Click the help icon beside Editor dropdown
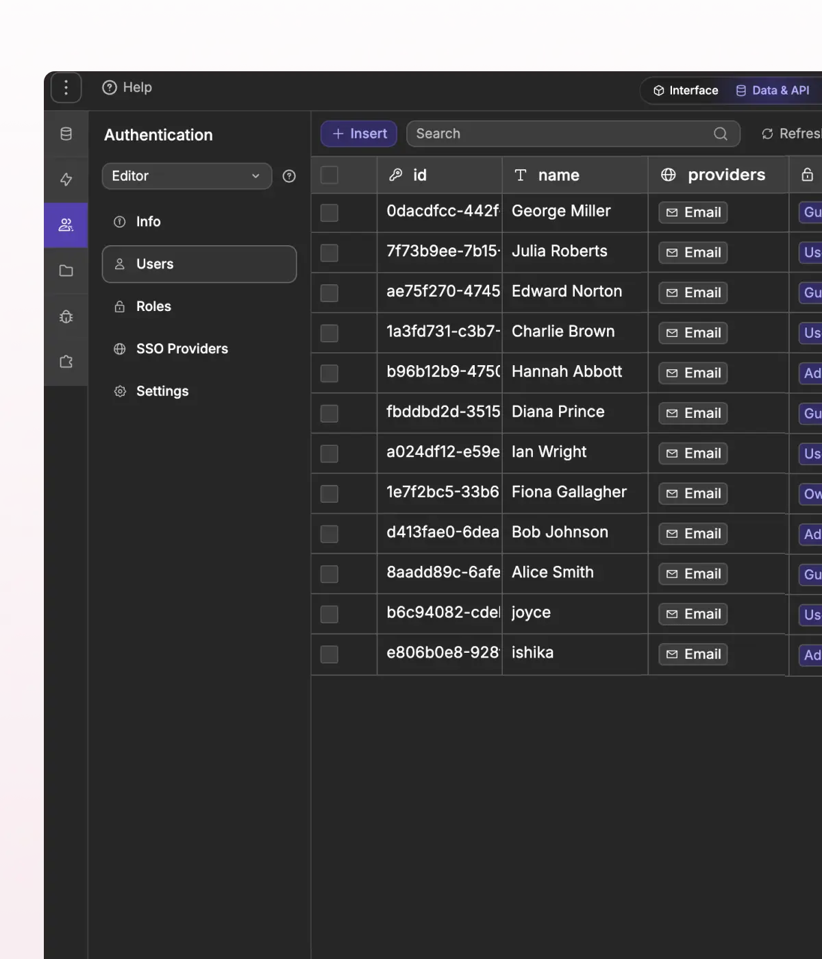This screenshot has width=822, height=959. (289, 176)
